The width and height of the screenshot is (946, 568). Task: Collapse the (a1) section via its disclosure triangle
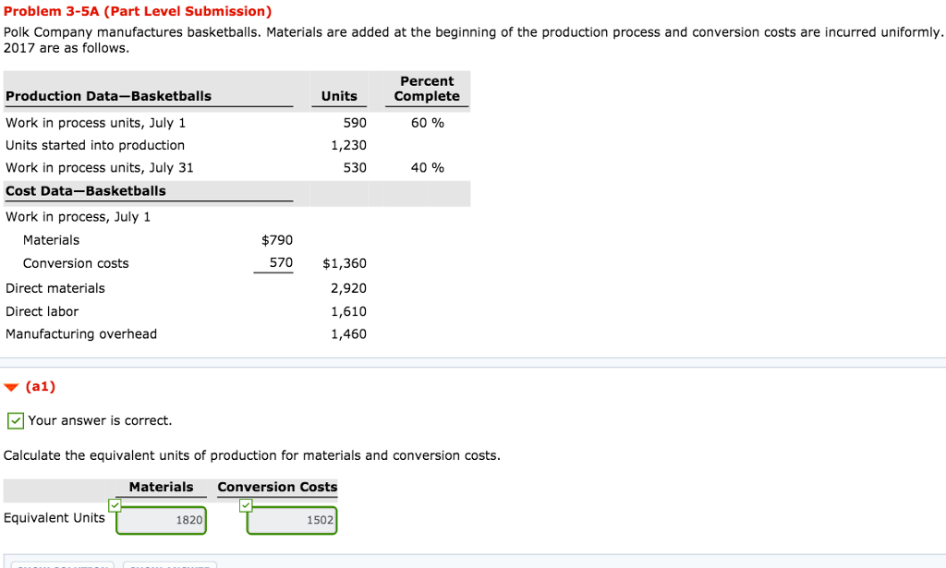tap(11, 387)
